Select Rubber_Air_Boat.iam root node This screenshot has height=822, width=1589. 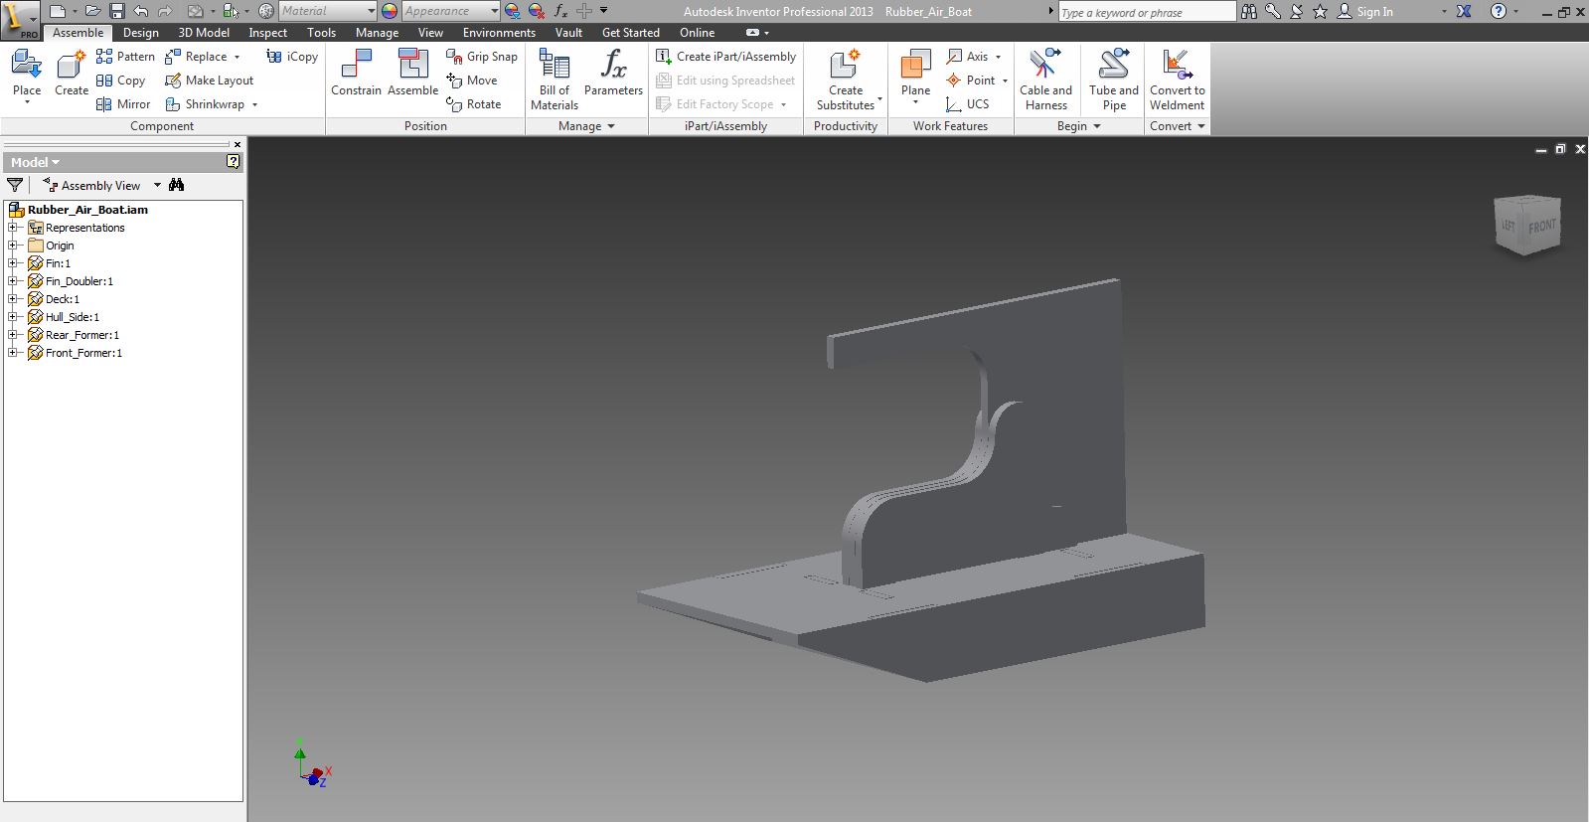[87, 210]
